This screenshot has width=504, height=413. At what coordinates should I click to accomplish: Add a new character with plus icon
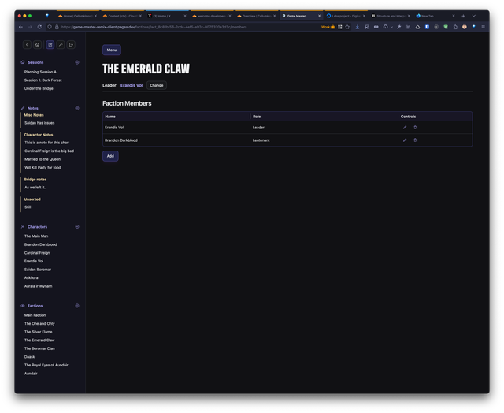(77, 227)
